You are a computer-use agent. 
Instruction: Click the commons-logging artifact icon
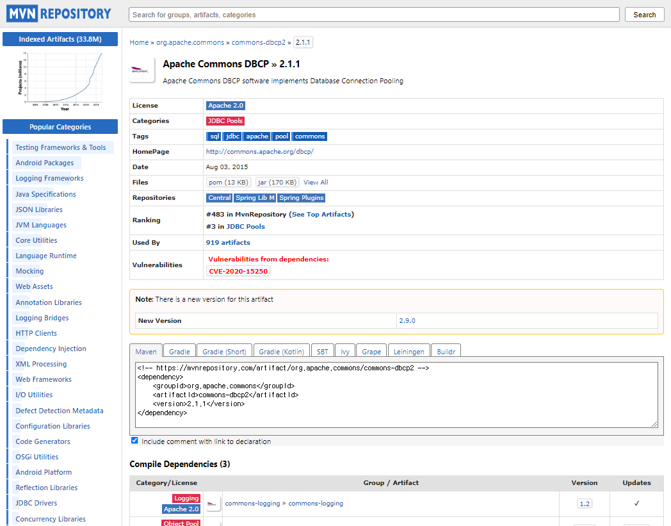213,504
